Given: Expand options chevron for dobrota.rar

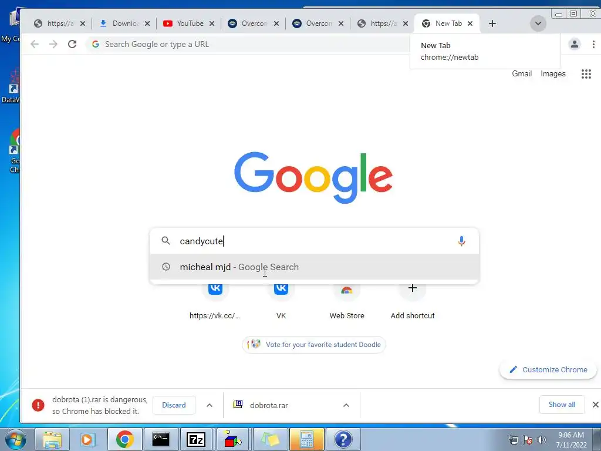Looking at the screenshot, I should (x=346, y=405).
